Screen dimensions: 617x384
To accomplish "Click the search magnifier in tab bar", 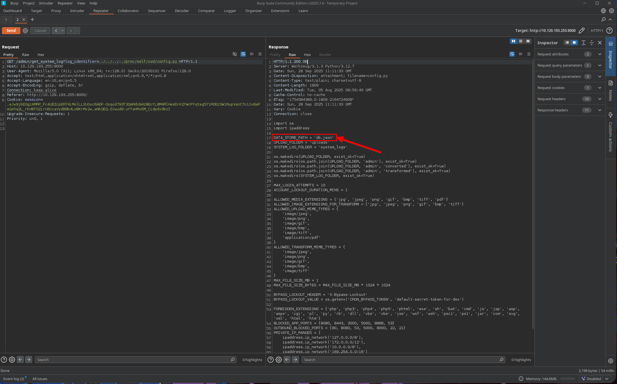I will coord(603,20).
